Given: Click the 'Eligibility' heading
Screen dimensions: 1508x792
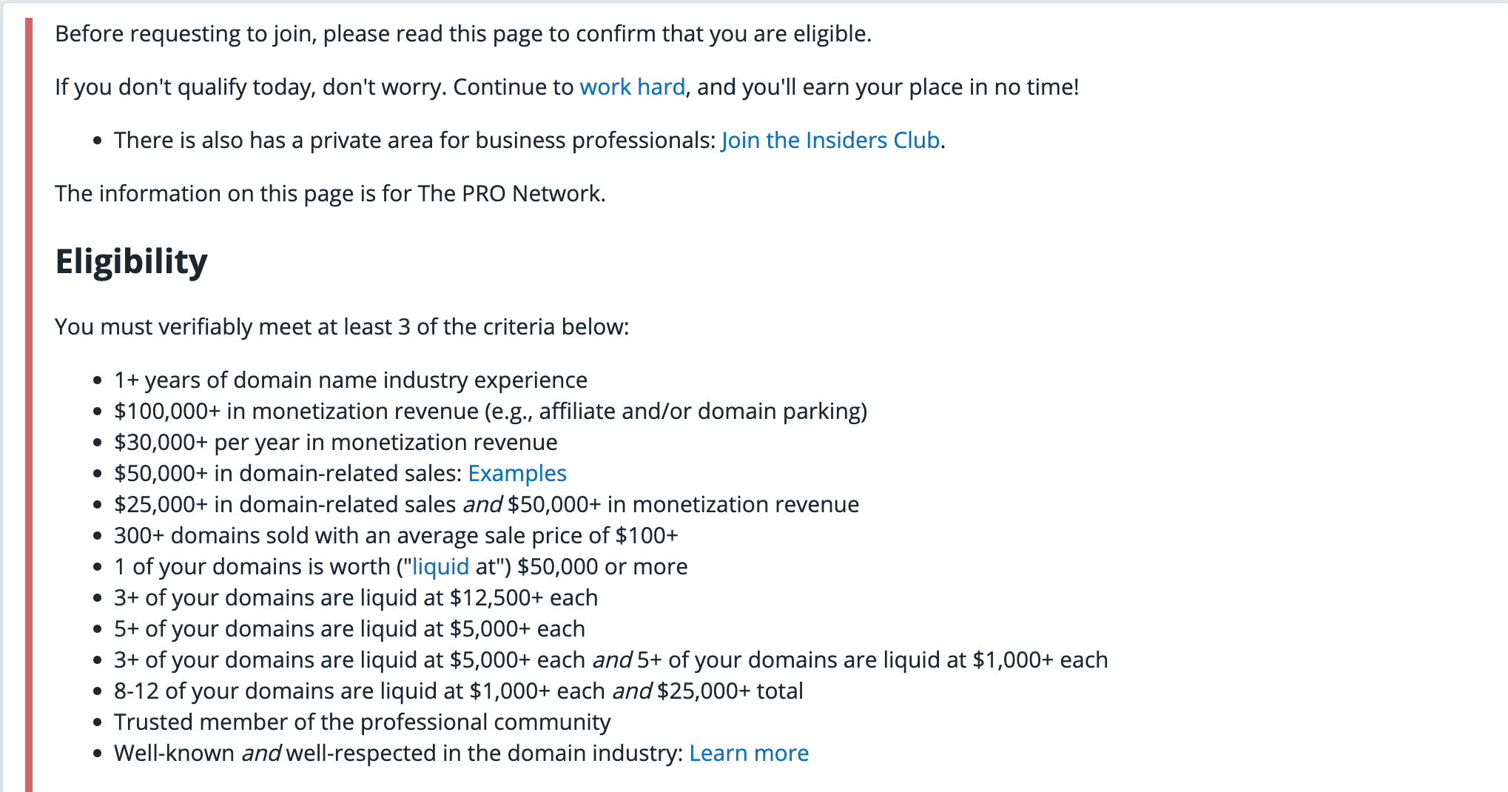Looking at the screenshot, I should click(131, 261).
